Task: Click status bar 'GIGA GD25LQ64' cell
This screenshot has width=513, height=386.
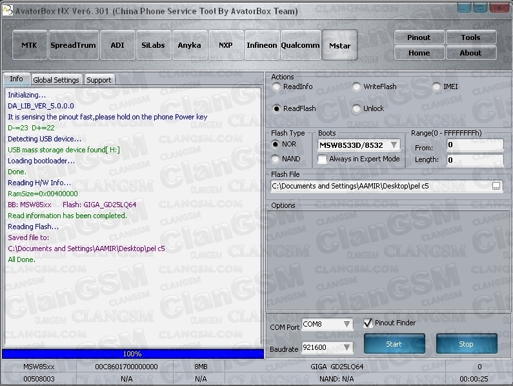Action: (x=337, y=367)
